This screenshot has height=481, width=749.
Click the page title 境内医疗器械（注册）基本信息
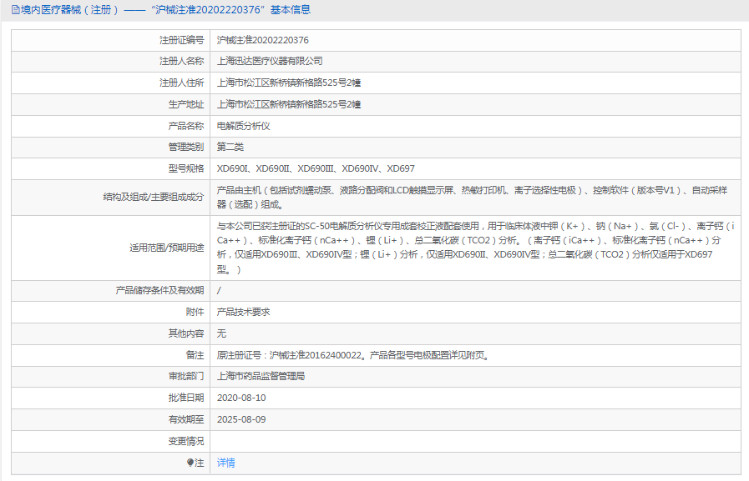pyautogui.click(x=166, y=10)
